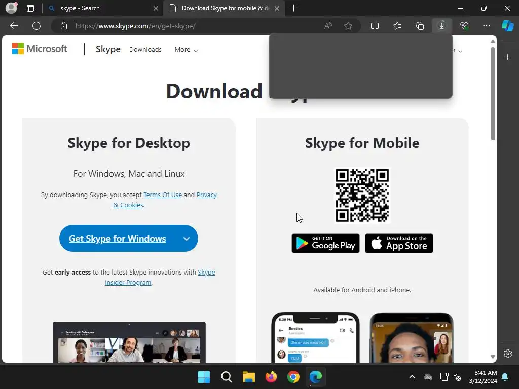View site information lock icon

click(x=64, y=26)
